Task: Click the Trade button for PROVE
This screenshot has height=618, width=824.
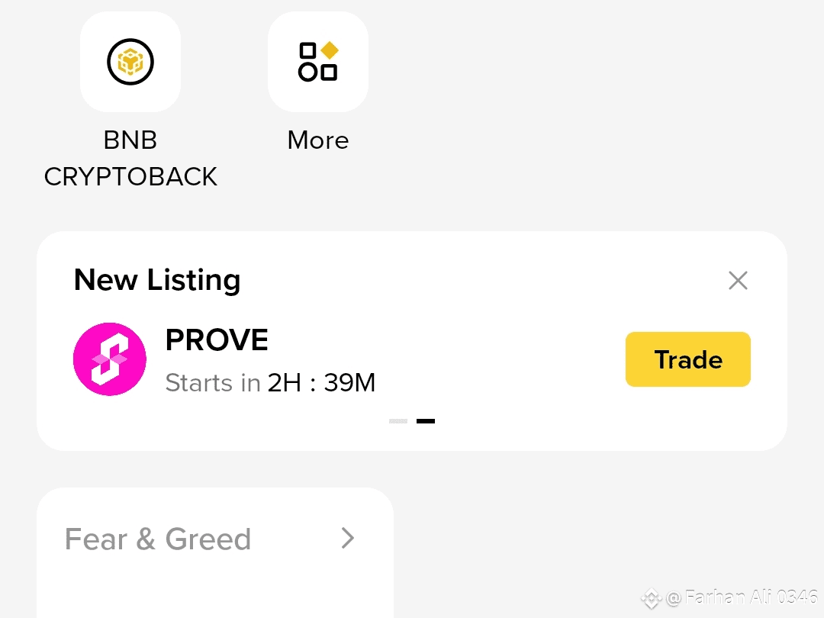Action: pyautogui.click(x=688, y=359)
